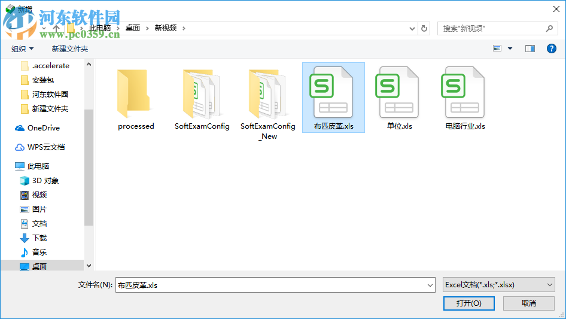Image resolution: width=566 pixels, height=319 pixels.
Task: Open 河东软件园 folder in sidebar
Action: (44, 95)
